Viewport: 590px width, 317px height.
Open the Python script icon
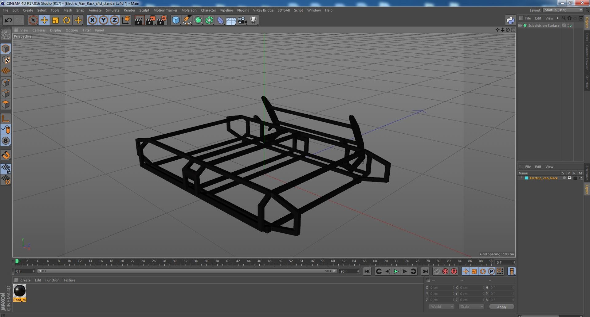pos(510,20)
